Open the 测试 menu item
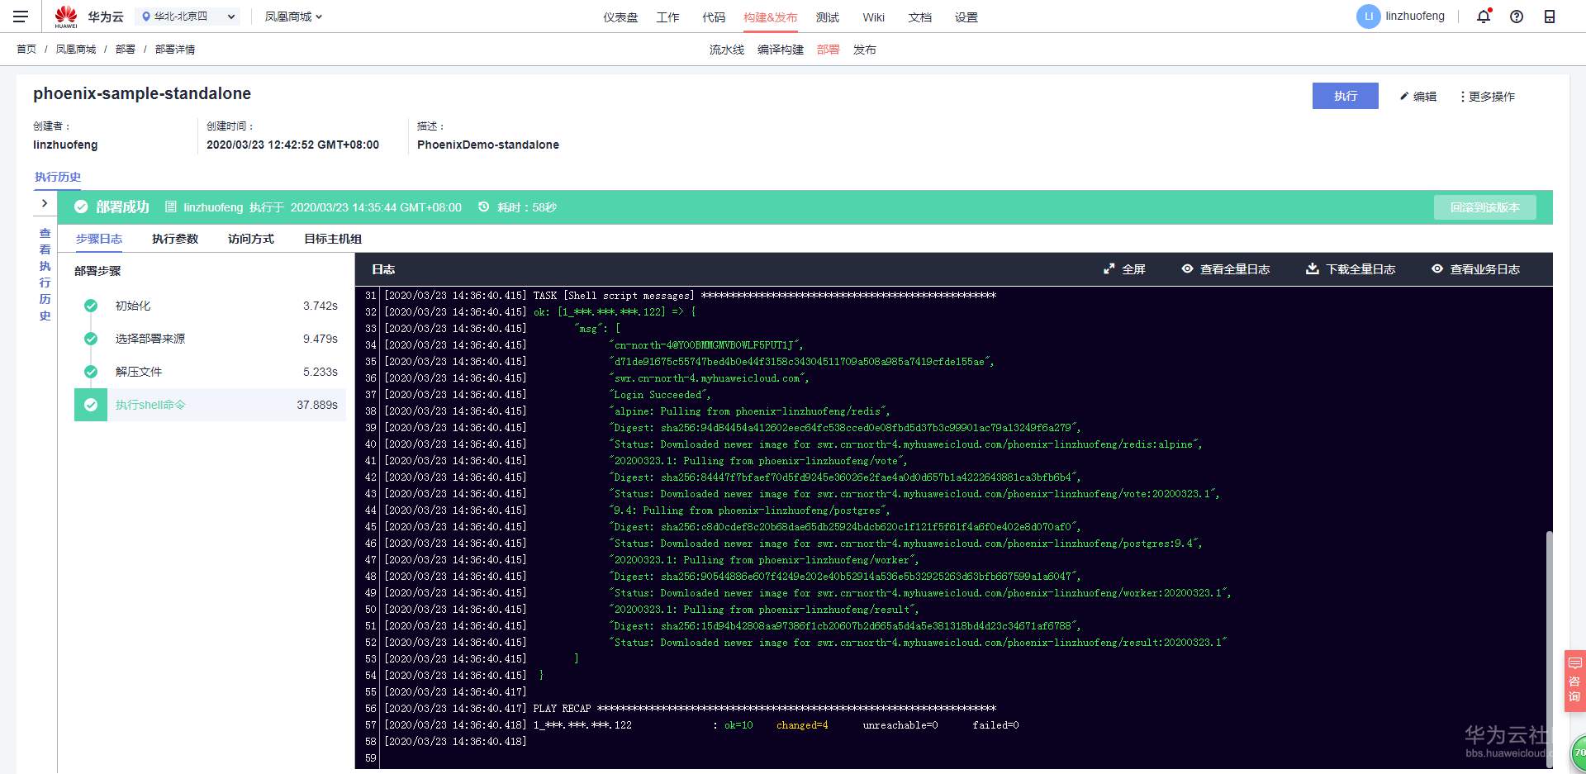 [827, 17]
